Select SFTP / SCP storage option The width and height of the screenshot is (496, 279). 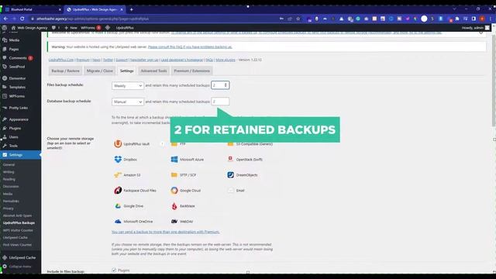(x=174, y=175)
